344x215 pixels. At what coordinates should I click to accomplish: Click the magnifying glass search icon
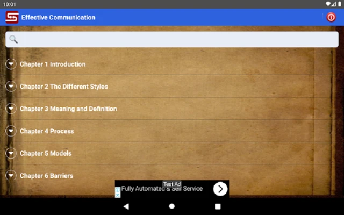tap(13, 39)
